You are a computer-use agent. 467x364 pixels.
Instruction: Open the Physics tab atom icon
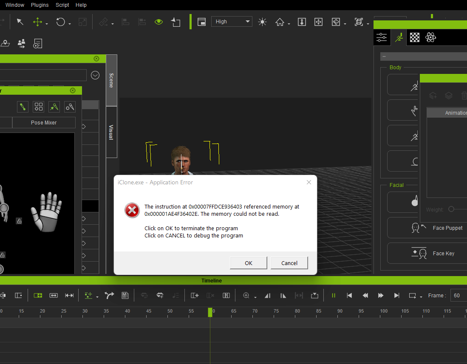pos(430,38)
